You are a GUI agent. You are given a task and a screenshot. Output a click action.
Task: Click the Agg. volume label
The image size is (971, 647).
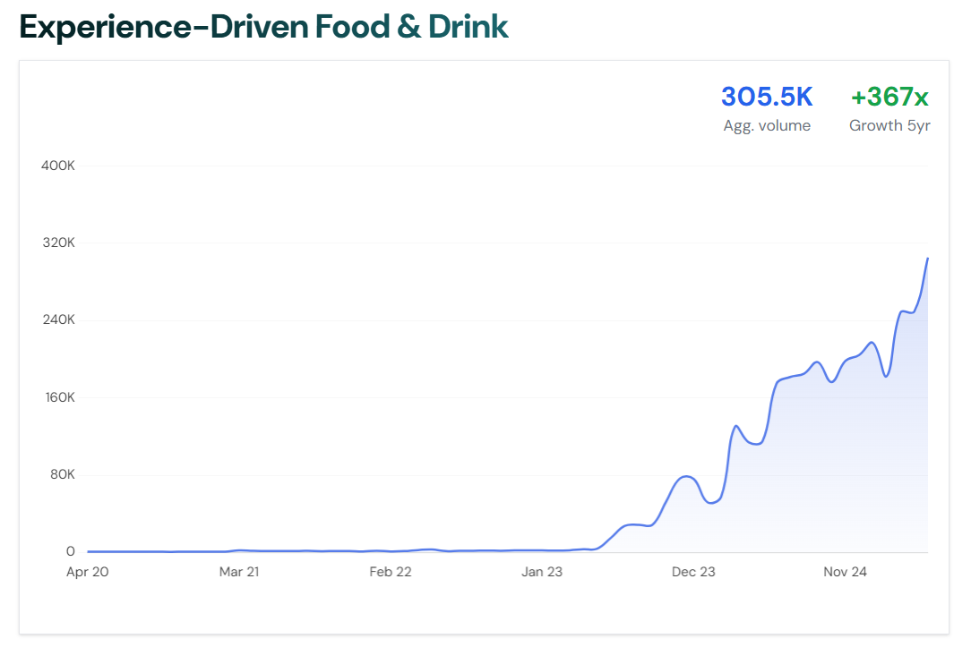[767, 125]
